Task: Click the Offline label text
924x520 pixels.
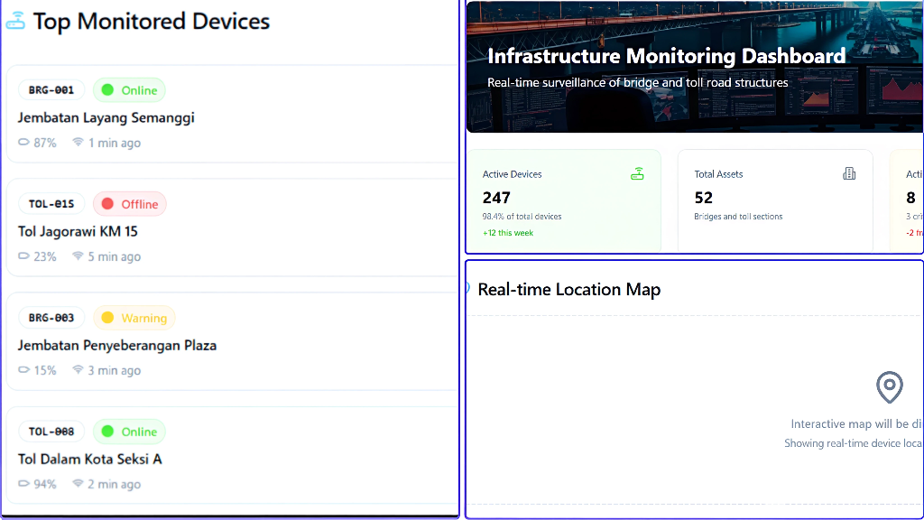Action: click(x=140, y=204)
